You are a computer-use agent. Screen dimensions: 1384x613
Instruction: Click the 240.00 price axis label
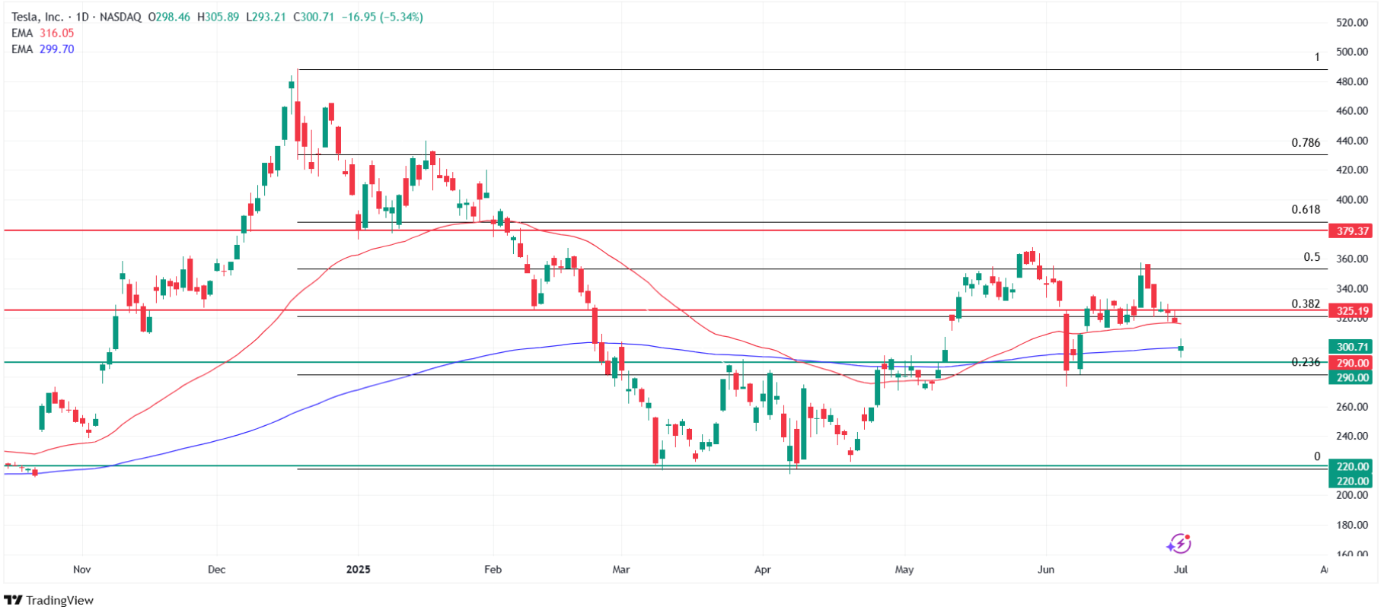pyautogui.click(x=1352, y=436)
